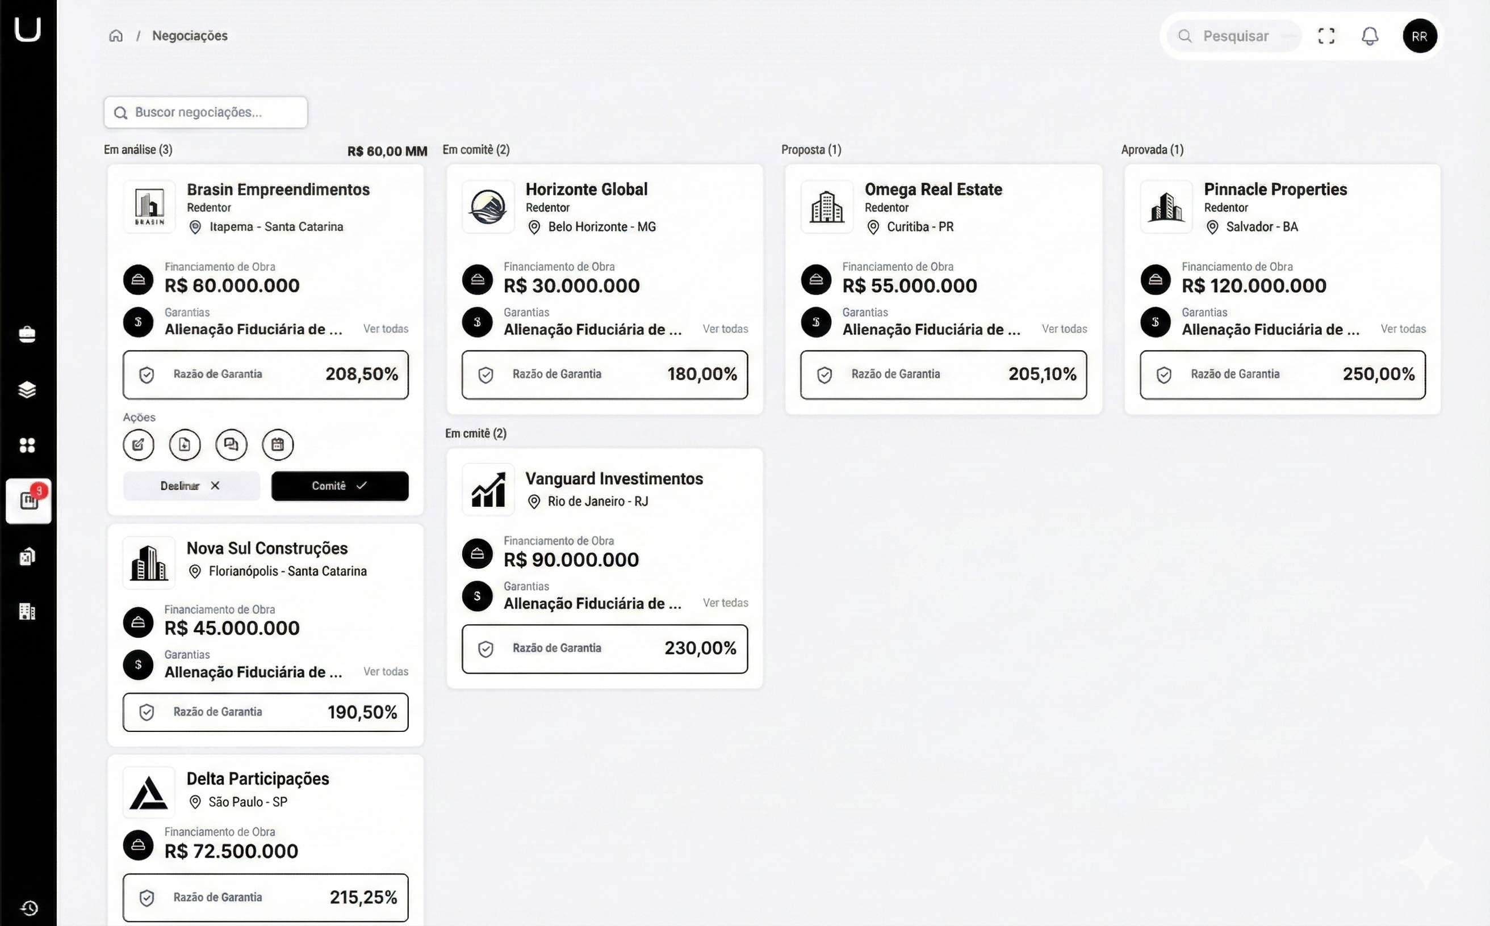
Task: Open the history clock icon in sidebar
Action: 29,908
